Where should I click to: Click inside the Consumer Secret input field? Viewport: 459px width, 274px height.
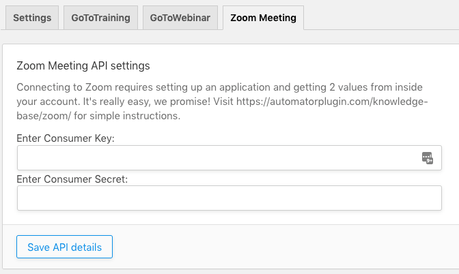click(229, 198)
